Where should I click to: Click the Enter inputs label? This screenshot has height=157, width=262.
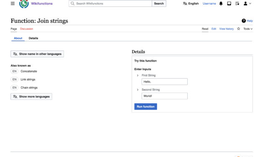(142, 69)
